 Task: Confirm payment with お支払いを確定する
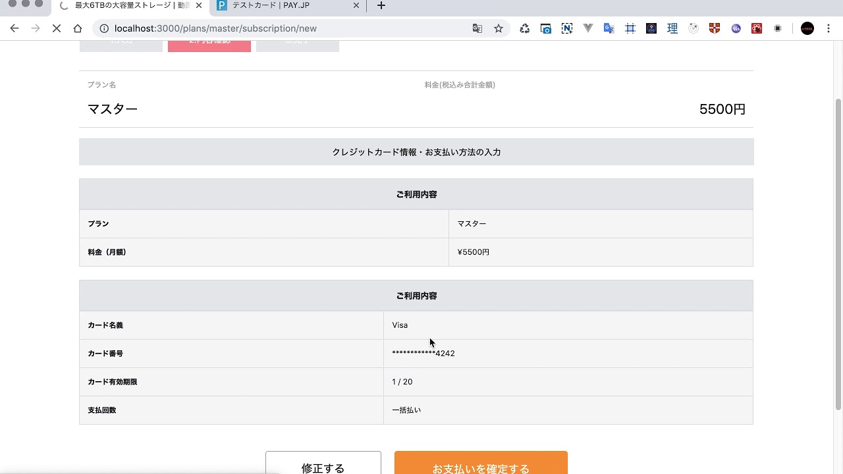tap(481, 463)
